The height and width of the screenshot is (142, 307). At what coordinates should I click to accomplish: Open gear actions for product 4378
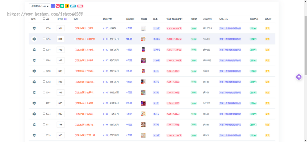(34, 28)
